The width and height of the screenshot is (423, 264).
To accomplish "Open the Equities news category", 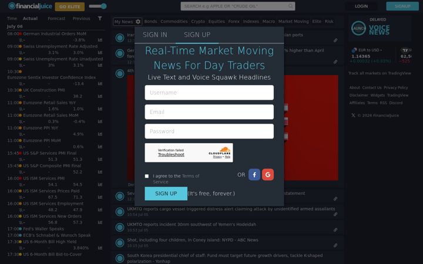I will click(x=216, y=22).
